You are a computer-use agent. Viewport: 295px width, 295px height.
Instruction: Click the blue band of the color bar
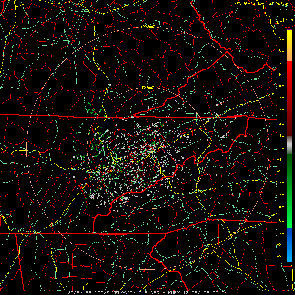pyautogui.click(x=289, y=245)
